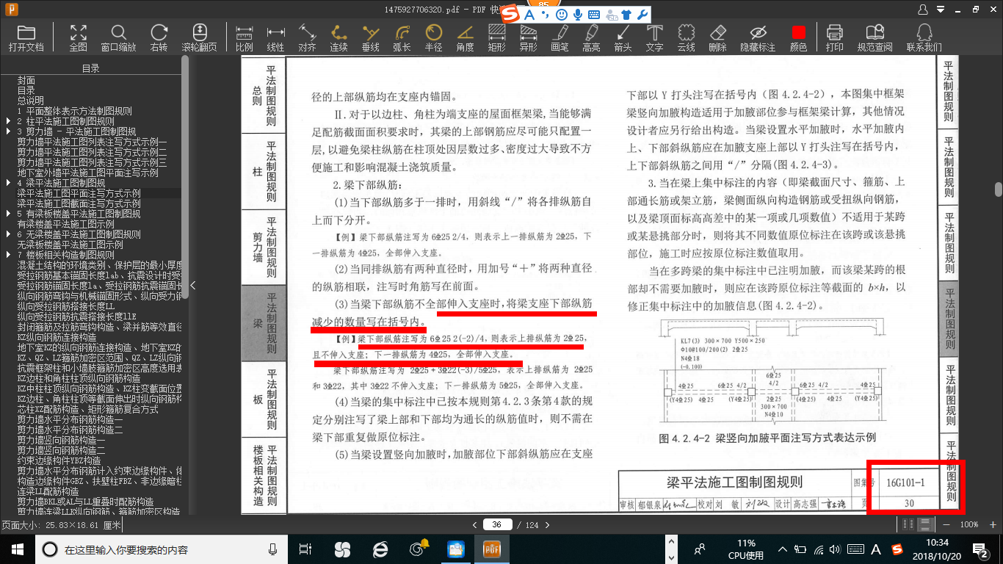Select the 画笔 pen tool
Screen dimensions: 1003x564
tap(560, 37)
